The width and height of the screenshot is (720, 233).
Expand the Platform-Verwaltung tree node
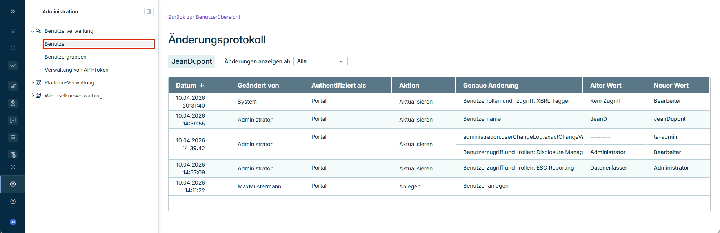(33, 82)
